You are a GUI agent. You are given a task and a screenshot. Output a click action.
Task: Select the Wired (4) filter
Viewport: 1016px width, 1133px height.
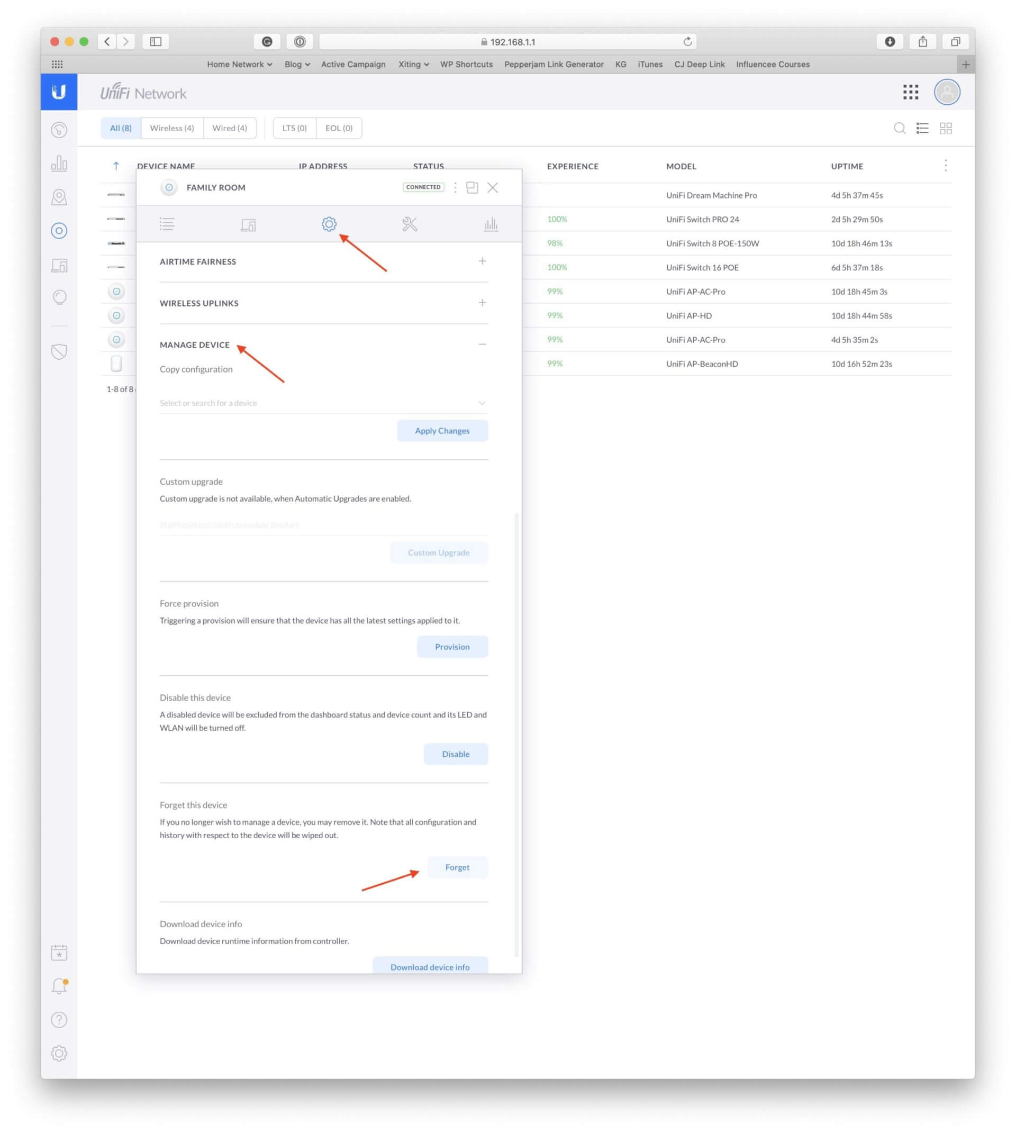[230, 129]
